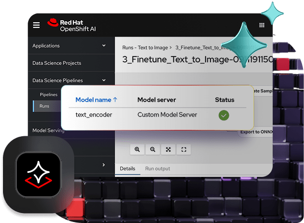This screenshot has height=223, width=304.
Task: Click the zoom in graph button
Action: 137,150
